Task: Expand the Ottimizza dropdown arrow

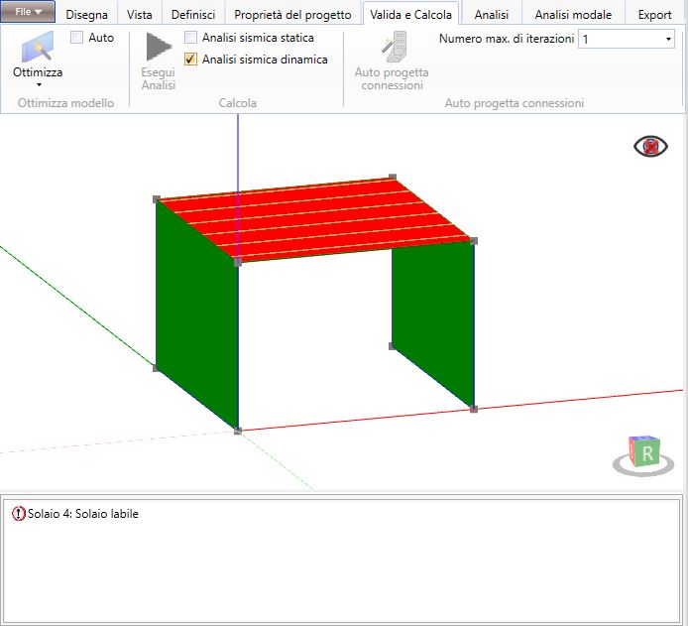Action: [x=39, y=84]
